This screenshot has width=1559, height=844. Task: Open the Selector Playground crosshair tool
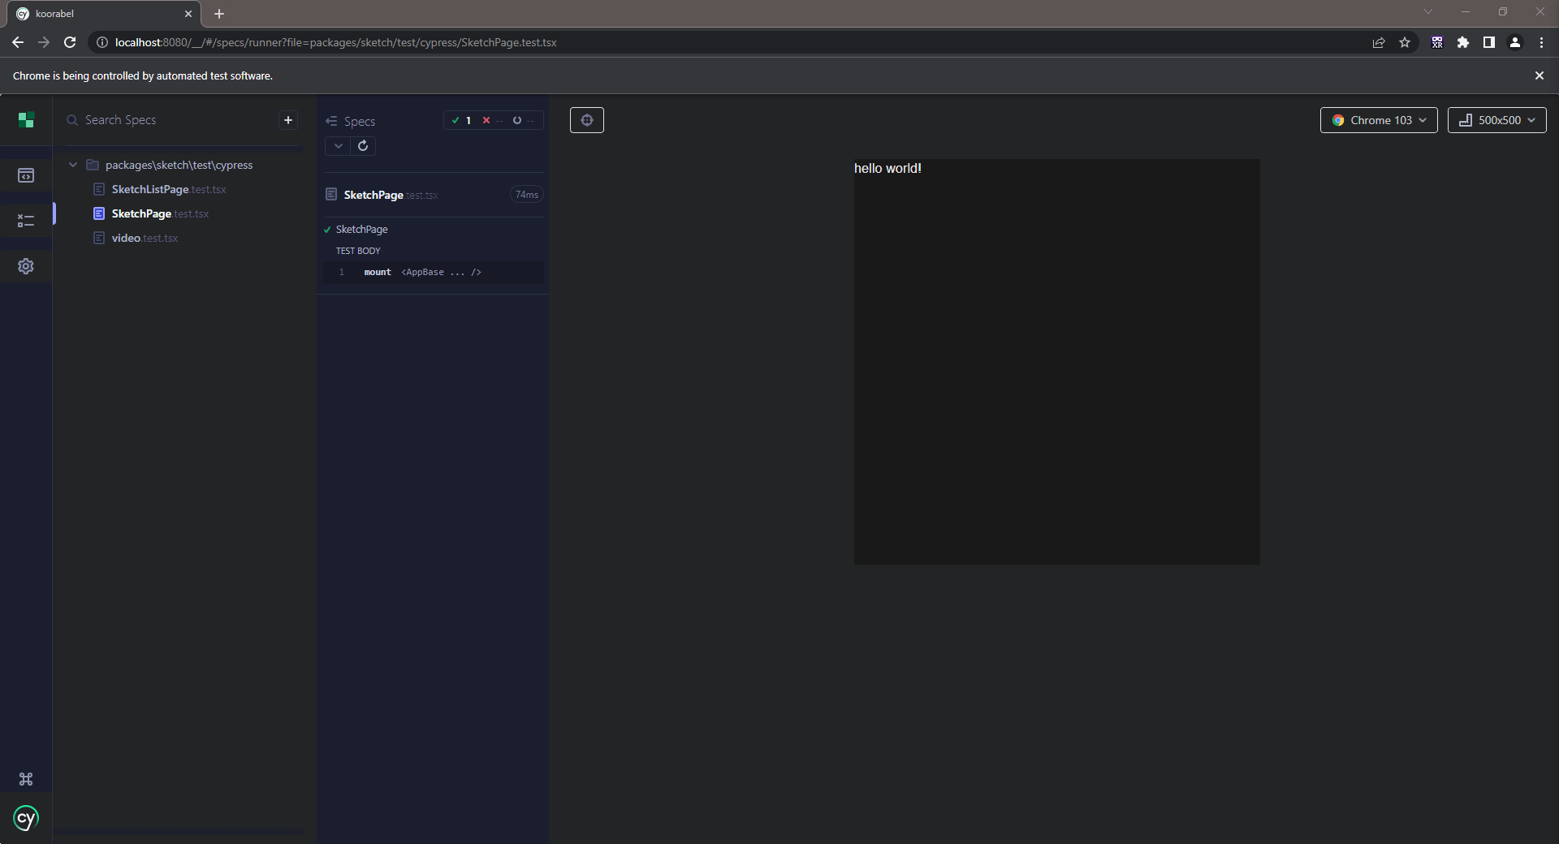587,120
